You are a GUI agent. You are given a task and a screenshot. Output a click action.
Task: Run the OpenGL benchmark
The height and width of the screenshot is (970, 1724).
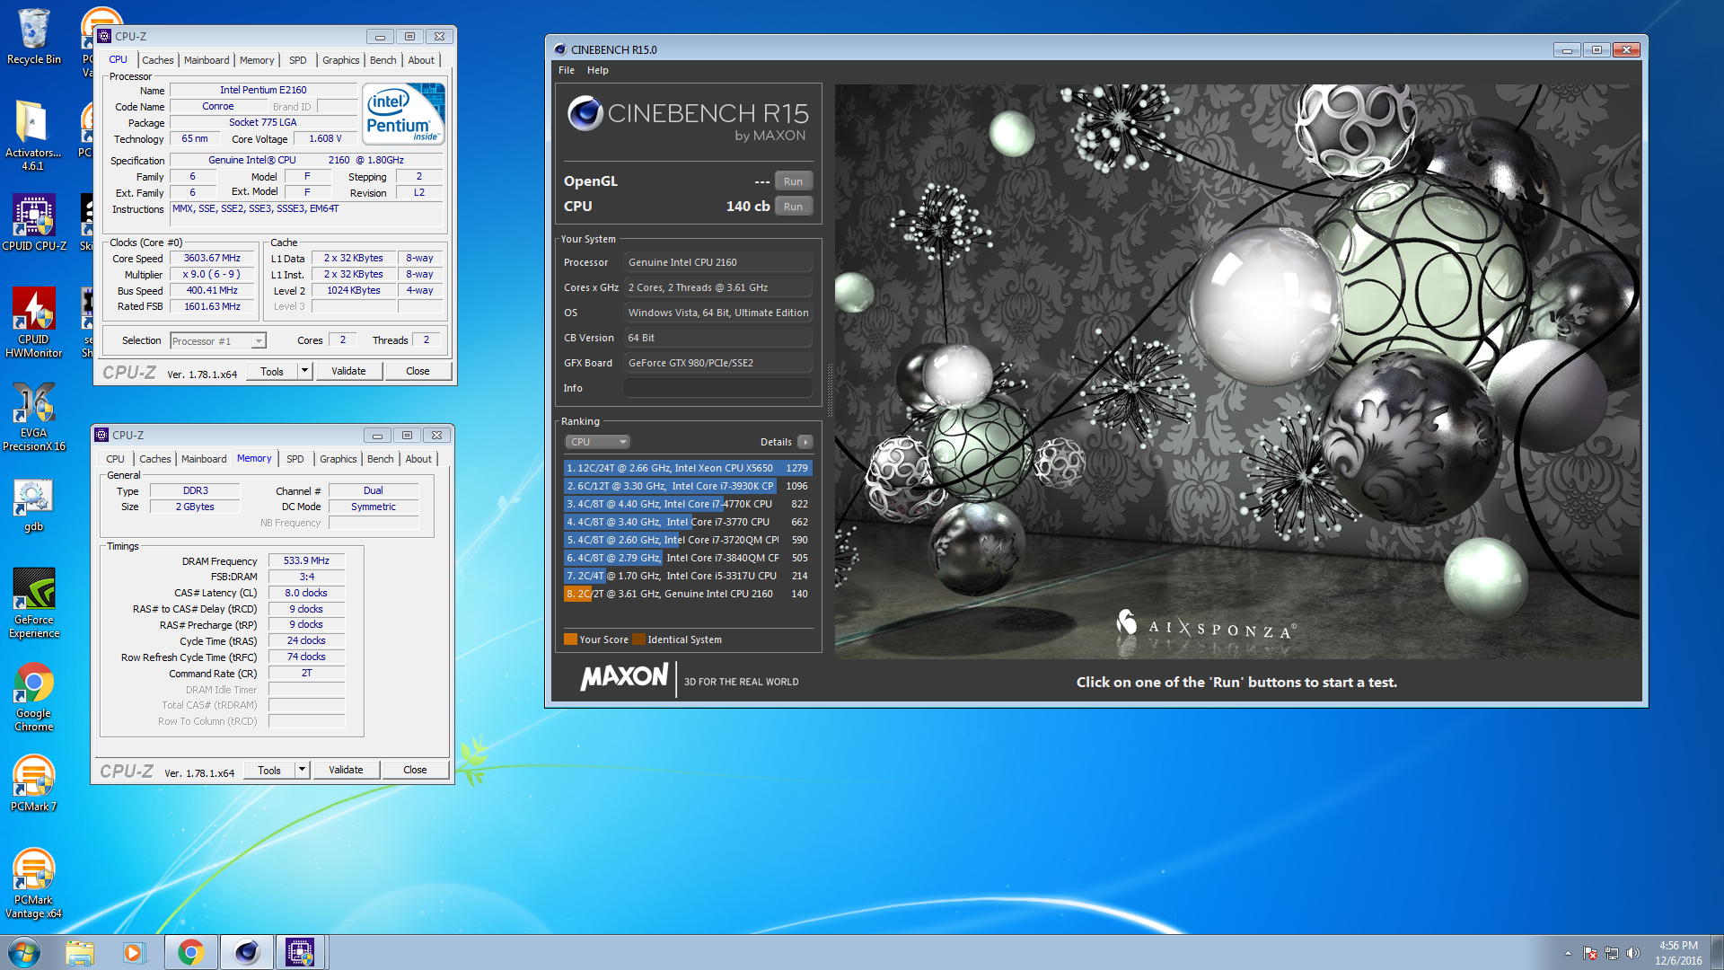793,181
